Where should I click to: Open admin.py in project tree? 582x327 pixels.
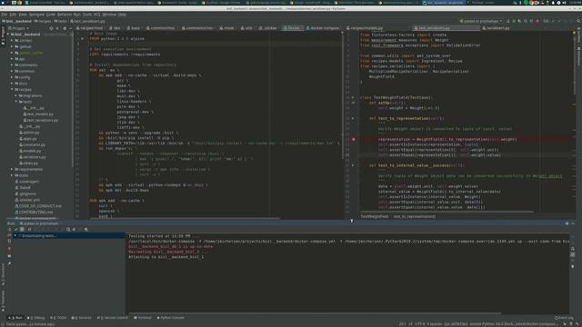(29, 133)
